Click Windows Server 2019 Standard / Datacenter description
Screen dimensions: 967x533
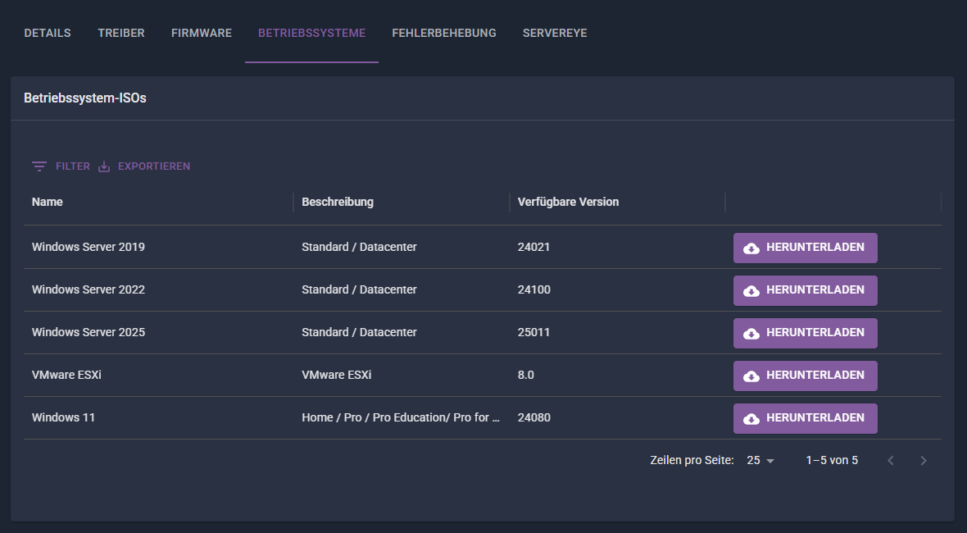[359, 247]
